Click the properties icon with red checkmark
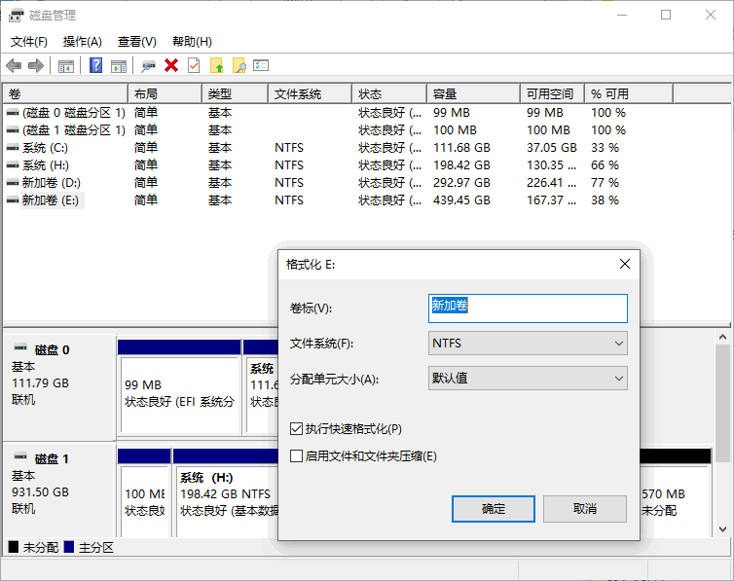The image size is (734, 581). (194, 65)
